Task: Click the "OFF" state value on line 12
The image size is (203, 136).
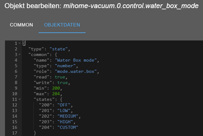Action: pos(64,105)
